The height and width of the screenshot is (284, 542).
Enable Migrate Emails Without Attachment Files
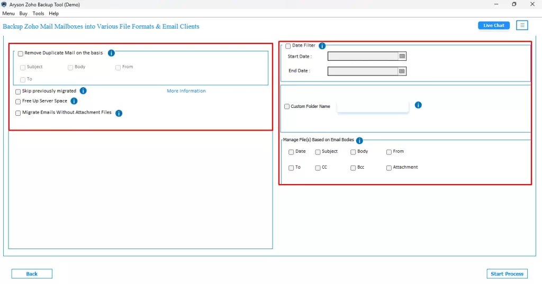click(x=18, y=113)
